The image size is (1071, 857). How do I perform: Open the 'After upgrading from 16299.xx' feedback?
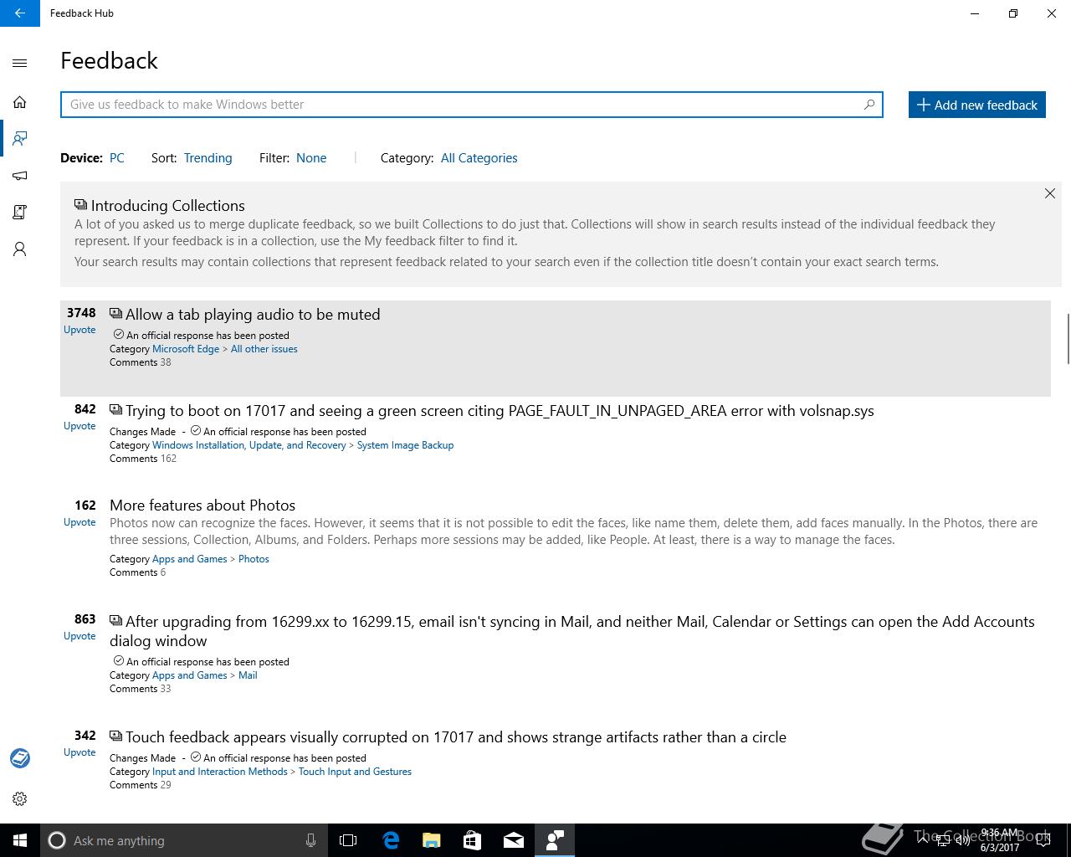[572, 631]
